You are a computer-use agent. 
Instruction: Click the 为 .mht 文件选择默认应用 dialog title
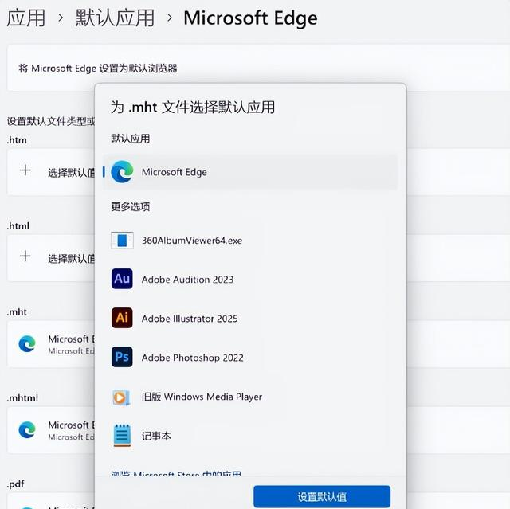coord(193,107)
